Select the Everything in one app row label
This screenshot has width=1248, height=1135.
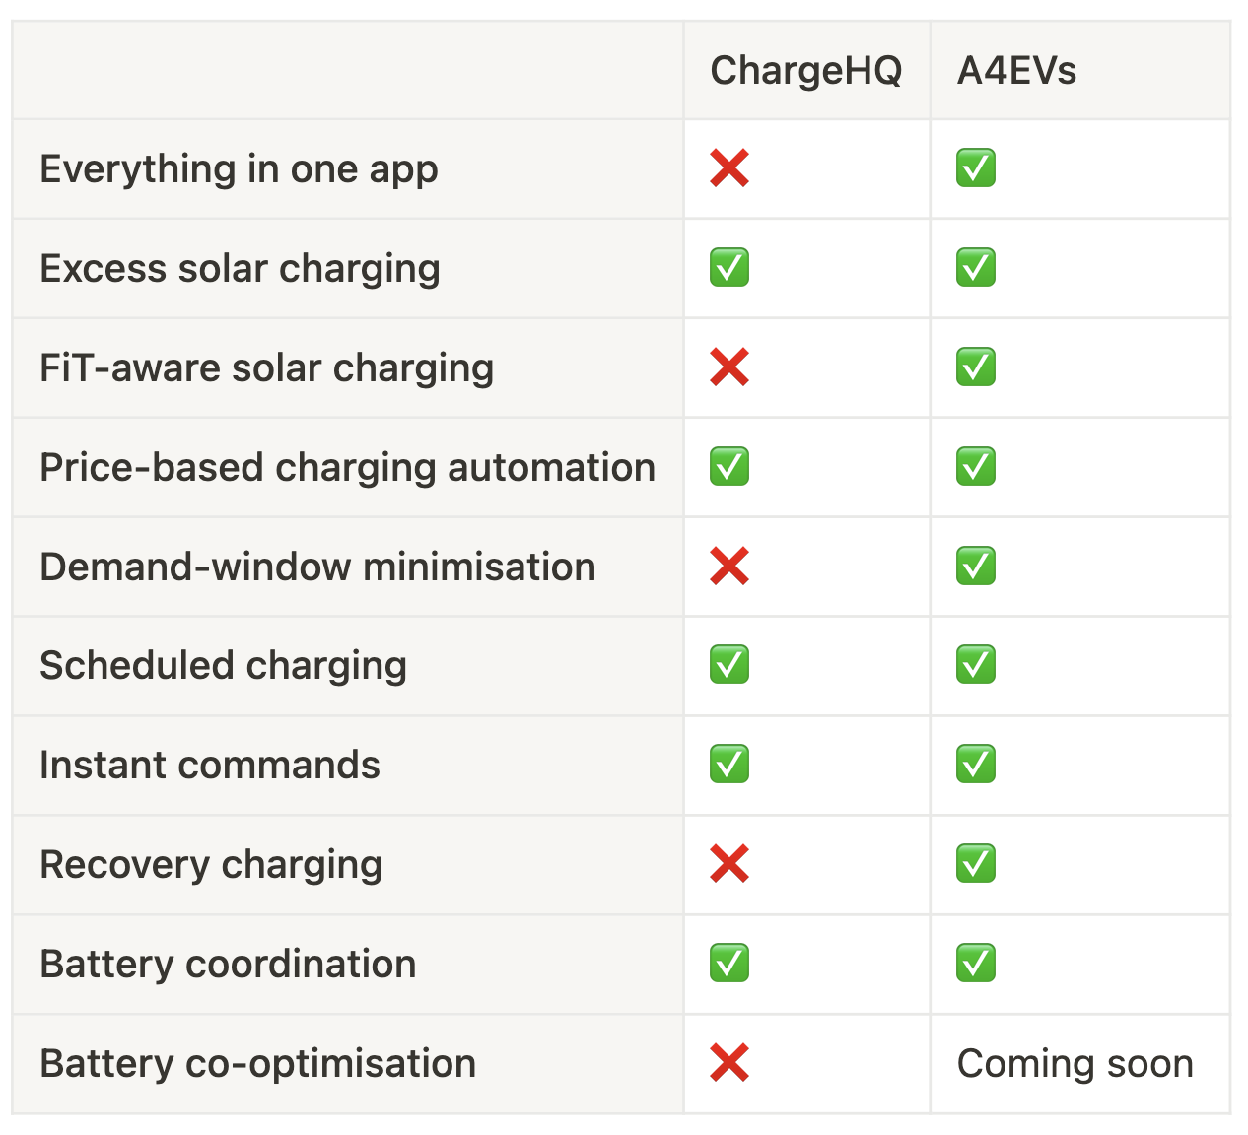[x=239, y=169]
